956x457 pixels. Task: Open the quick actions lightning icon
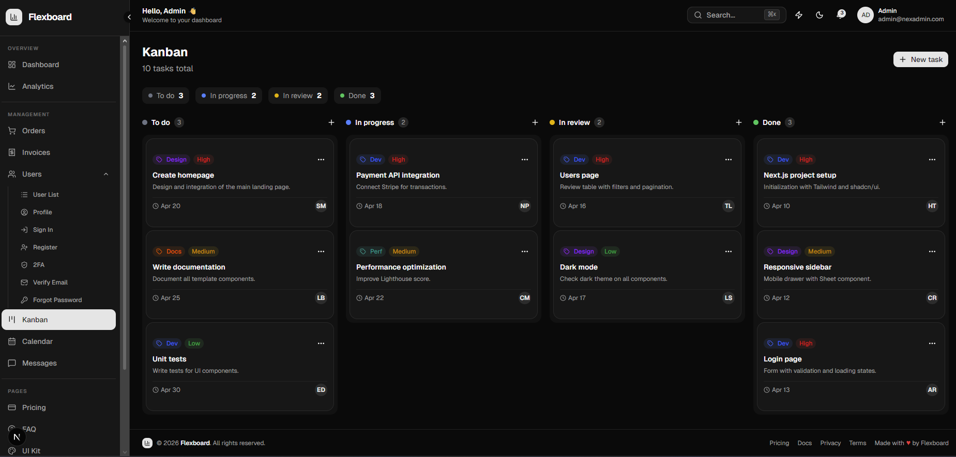[799, 15]
